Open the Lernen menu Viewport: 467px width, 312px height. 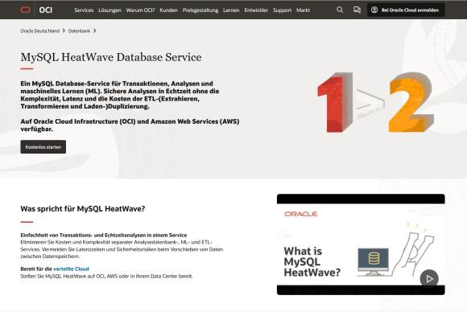point(231,10)
